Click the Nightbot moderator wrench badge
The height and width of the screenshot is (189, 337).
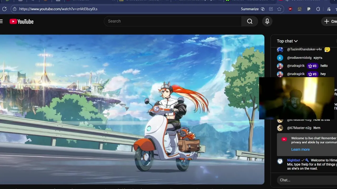(x=307, y=160)
